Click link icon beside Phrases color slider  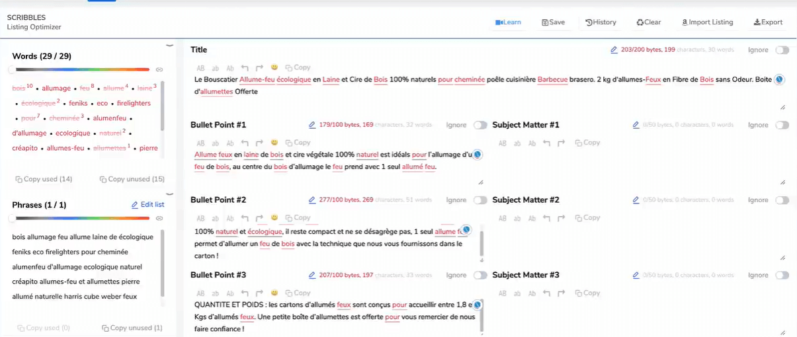pos(159,218)
